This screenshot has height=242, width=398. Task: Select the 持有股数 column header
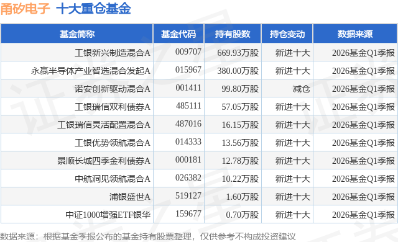[x=233, y=34]
